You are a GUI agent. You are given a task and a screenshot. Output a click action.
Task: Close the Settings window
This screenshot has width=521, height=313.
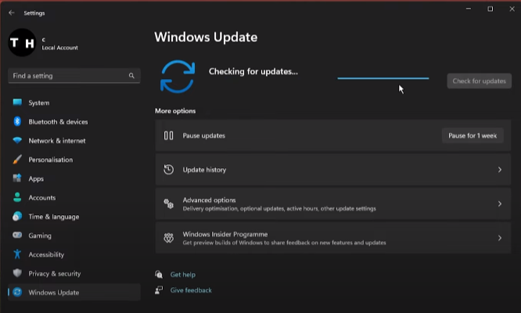(512, 9)
